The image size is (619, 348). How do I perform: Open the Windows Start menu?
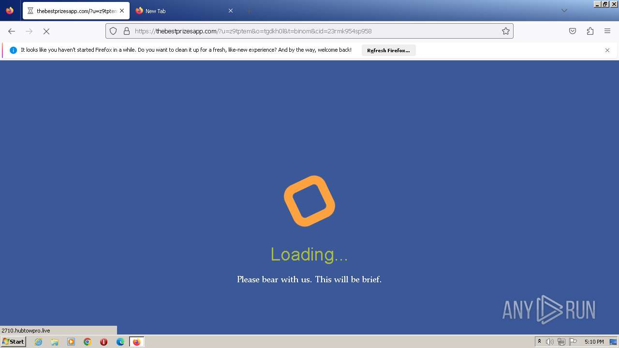13,342
